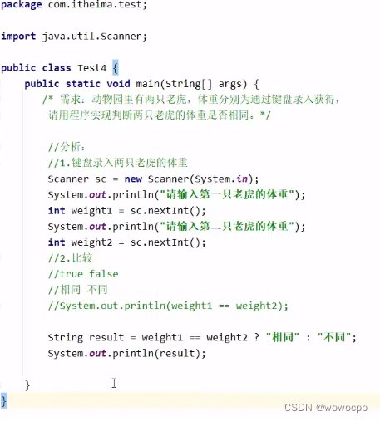Click the System.in argument in the Scanner constructor
The width and height of the screenshot is (380, 421).
click(x=221, y=179)
